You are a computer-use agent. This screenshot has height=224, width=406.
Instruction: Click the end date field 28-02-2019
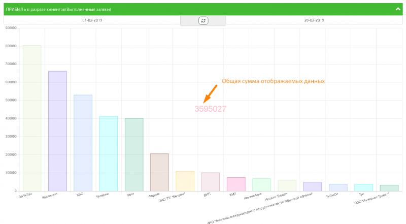click(314, 20)
